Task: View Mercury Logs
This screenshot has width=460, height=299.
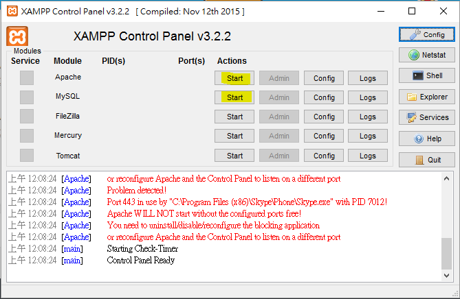Action: click(x=368, y=136)
